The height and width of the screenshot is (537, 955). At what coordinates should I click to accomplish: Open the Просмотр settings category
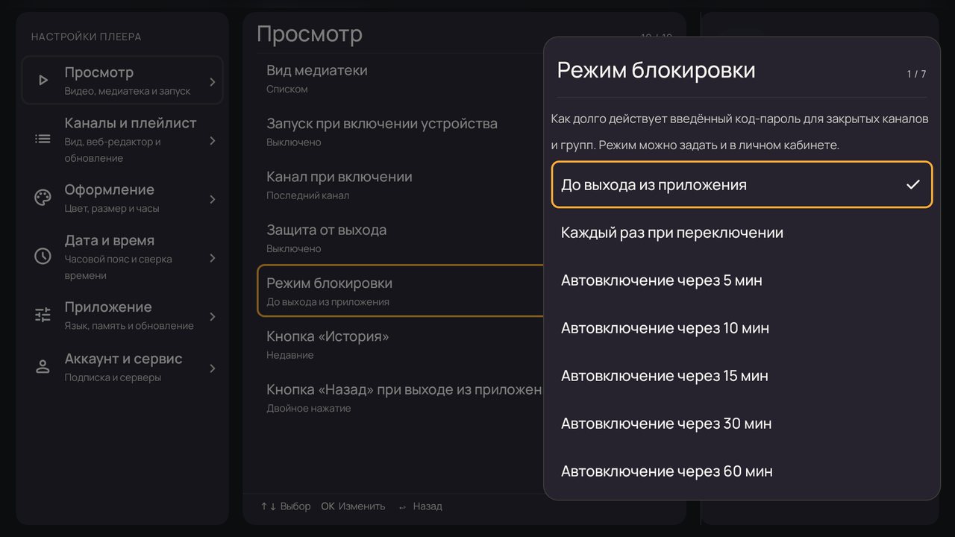tap(122, 81)
